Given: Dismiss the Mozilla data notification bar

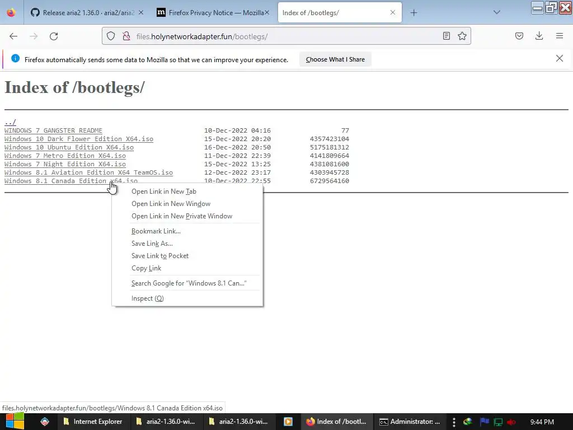Looking at the screenshot, I should 559,58.
